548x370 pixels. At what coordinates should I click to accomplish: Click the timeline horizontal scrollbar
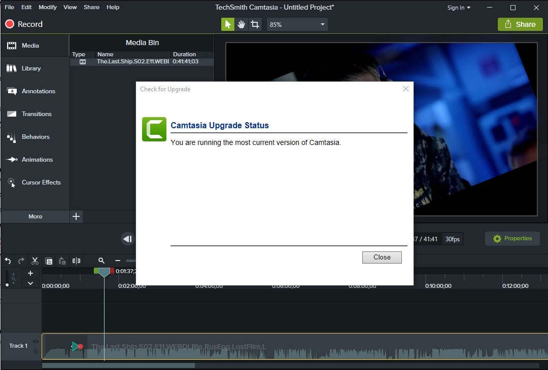[x=118, y=365]
